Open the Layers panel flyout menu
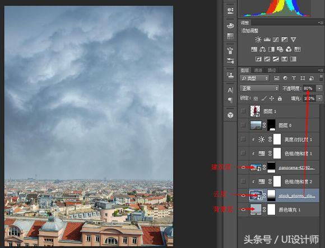 tap(321, 70)
